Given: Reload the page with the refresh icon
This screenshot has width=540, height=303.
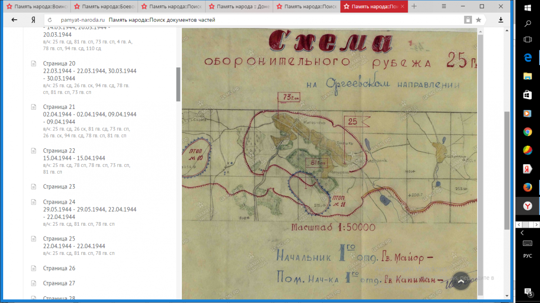Looking at the screenshot, I should coord(50,20).
